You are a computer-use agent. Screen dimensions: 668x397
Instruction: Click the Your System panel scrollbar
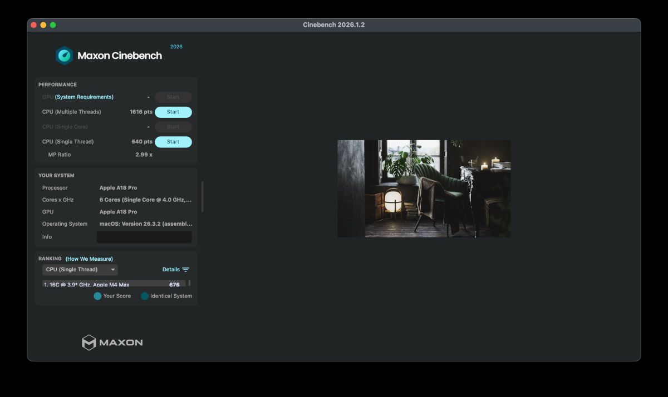pos(202,196)
